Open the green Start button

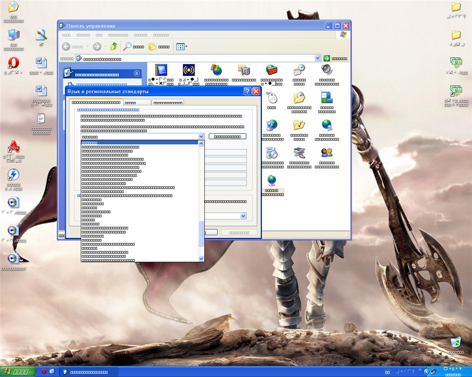[x=18, y=371]
